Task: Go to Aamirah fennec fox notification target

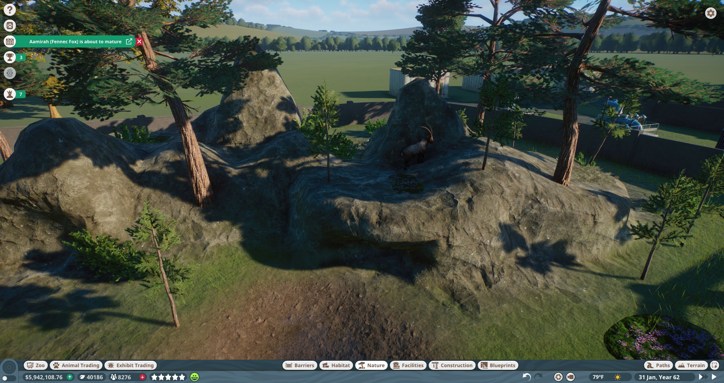Action: (129, 41)
